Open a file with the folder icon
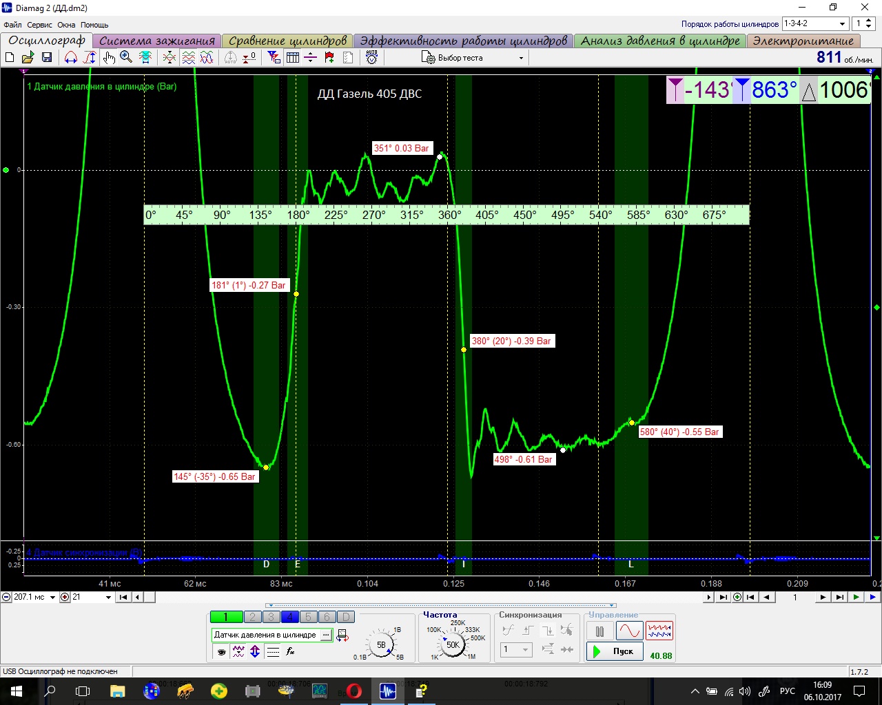This screenshot has height=705, width=882. (x=28, y=57)
